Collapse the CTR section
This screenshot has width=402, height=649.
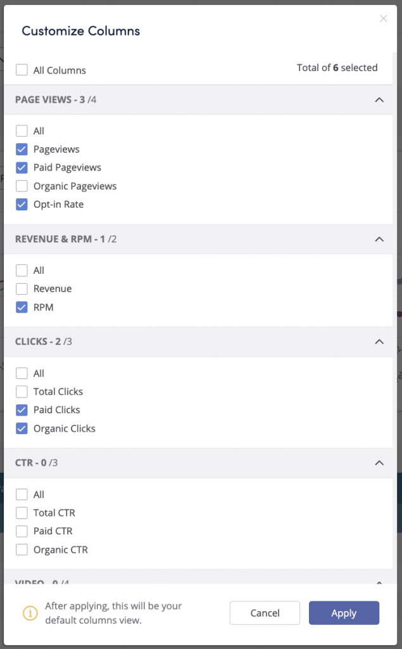click(x=379, y=463)
